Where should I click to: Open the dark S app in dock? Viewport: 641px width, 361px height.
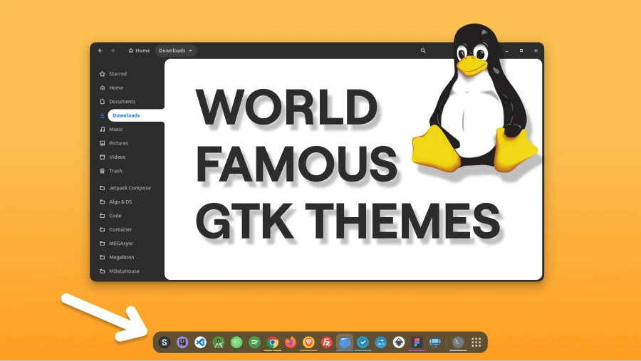(165, 342)
